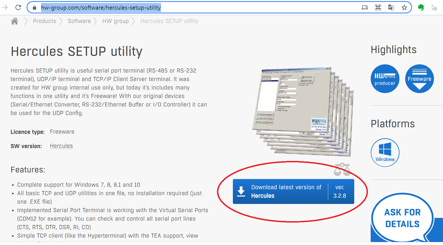Click the Hercules SETUP utility heading
Screen dimensions: 443x245
[77, 51]
